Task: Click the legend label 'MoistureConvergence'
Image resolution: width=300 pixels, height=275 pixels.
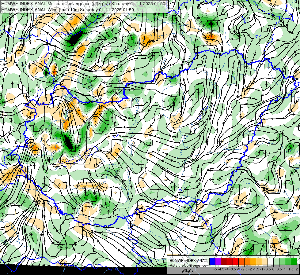Action: click(x=188, y=266)
